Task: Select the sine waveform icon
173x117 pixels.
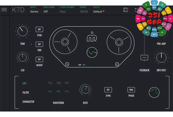Action: tap(50, 83)
